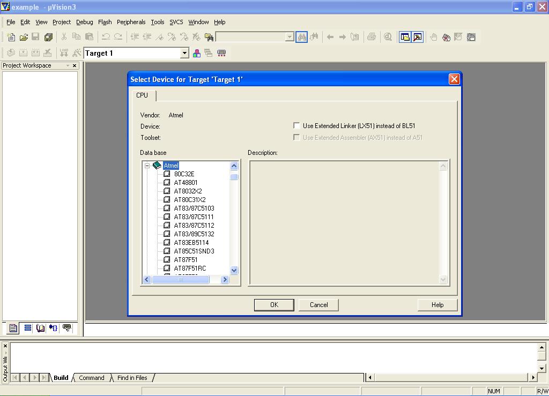Screen dimensions: 549x396
Task: Collapse the Atmel vendor tree node
Action: click(x=147, y=166)
